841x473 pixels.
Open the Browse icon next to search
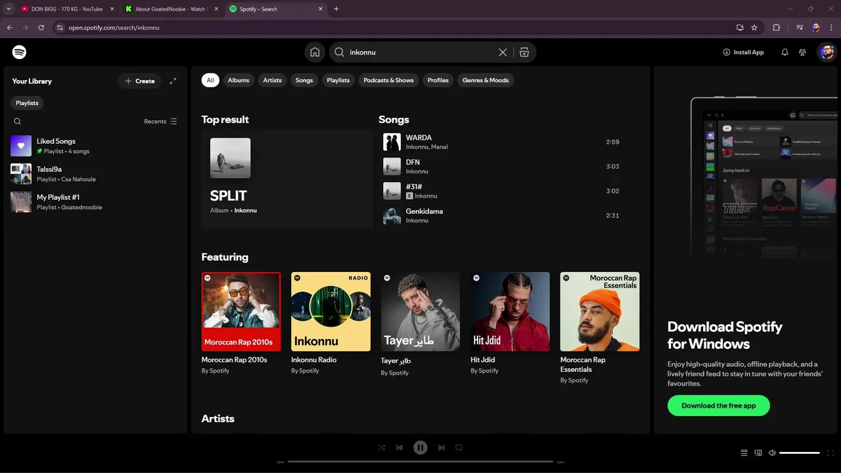coord(524,52)
